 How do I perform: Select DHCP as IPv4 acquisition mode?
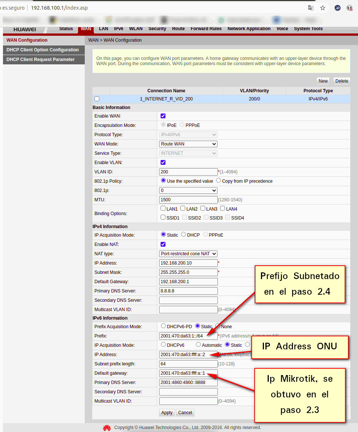tap(183, 235)
